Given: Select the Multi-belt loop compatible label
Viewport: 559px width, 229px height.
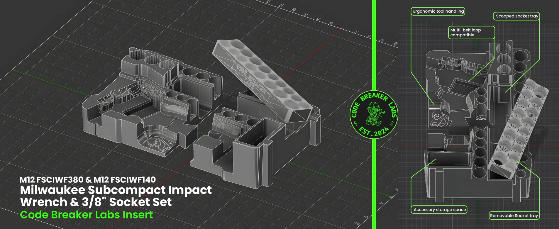Looking at the screenshot, I should (x=471, y=33).
